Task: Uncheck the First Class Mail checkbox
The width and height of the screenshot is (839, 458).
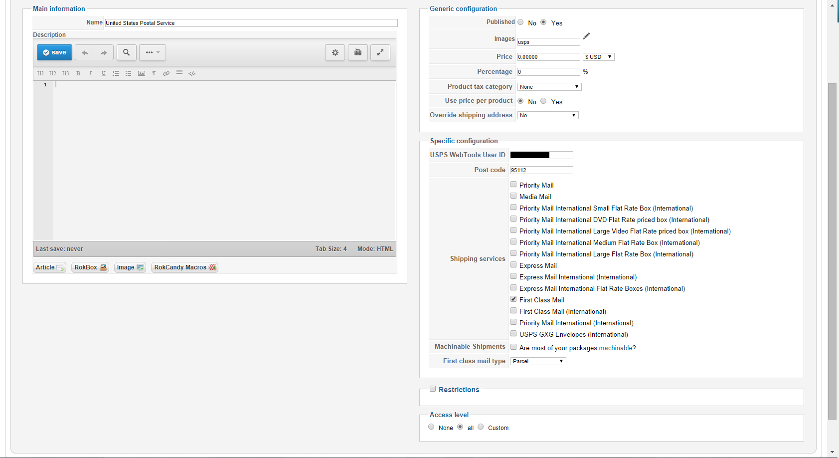Action: point(513,299)
